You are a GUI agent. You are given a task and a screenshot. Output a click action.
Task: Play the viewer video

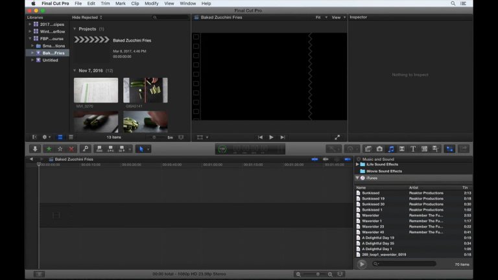click(x=271, y=137)
